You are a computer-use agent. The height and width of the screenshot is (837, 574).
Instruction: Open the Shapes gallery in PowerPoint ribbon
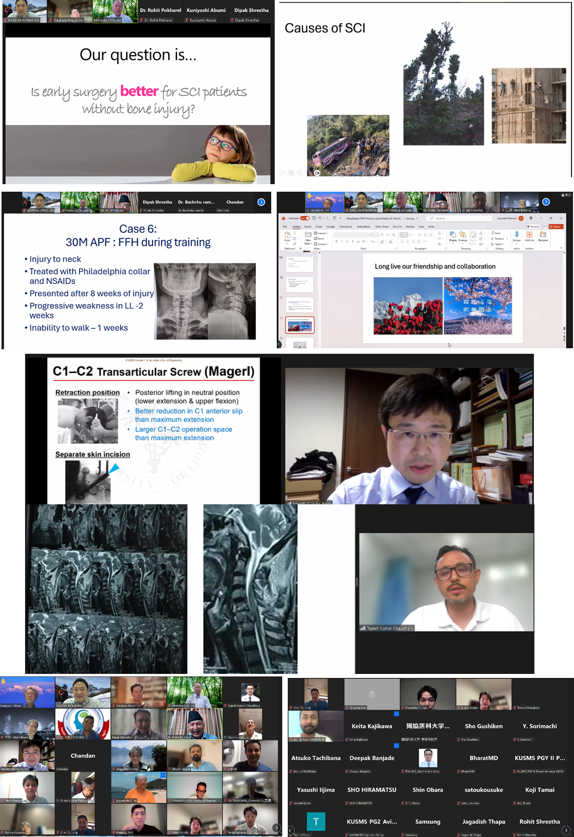click(x=453, y=236)
